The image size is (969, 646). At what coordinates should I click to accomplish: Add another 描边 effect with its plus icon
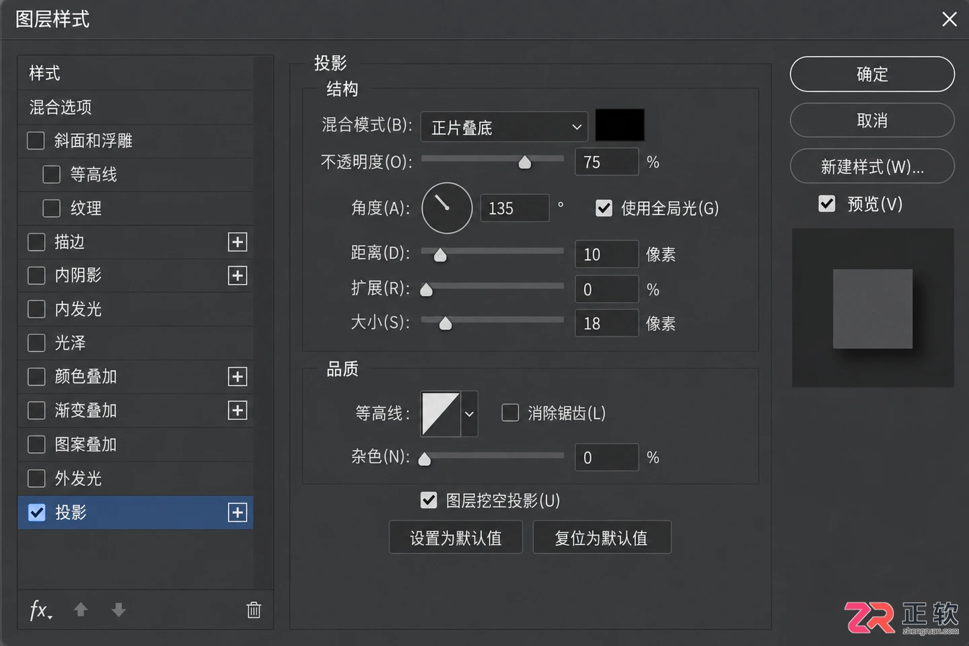click(x=238, y=242)
